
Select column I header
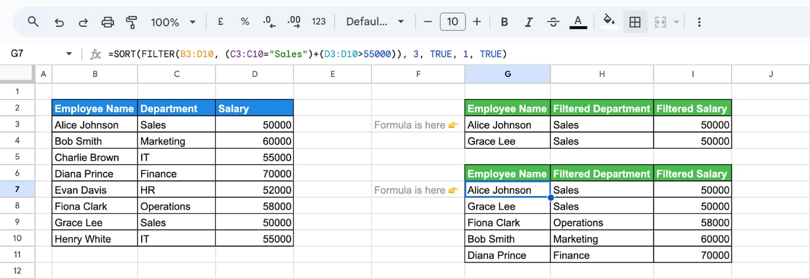point(693,74)
